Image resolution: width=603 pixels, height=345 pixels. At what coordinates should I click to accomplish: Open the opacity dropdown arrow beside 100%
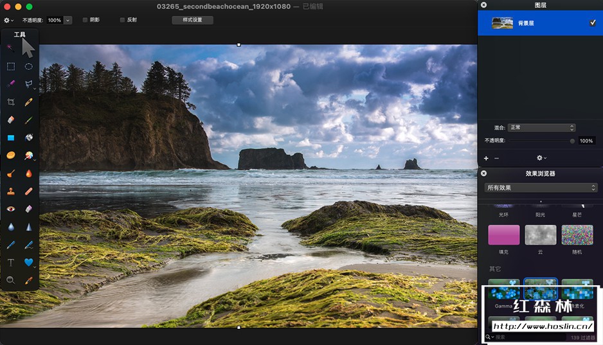coord(67,20)
